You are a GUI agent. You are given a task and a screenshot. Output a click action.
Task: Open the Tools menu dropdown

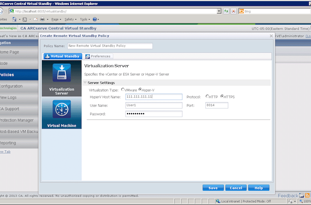[85, 20]
